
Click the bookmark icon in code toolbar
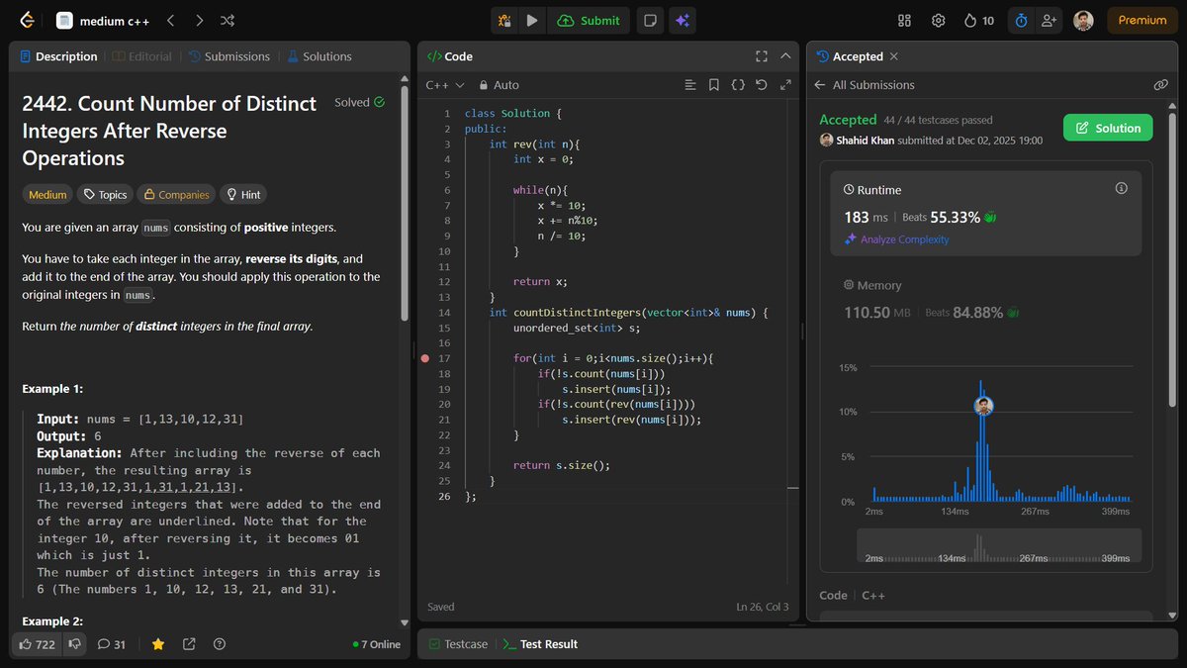[714, 85]
